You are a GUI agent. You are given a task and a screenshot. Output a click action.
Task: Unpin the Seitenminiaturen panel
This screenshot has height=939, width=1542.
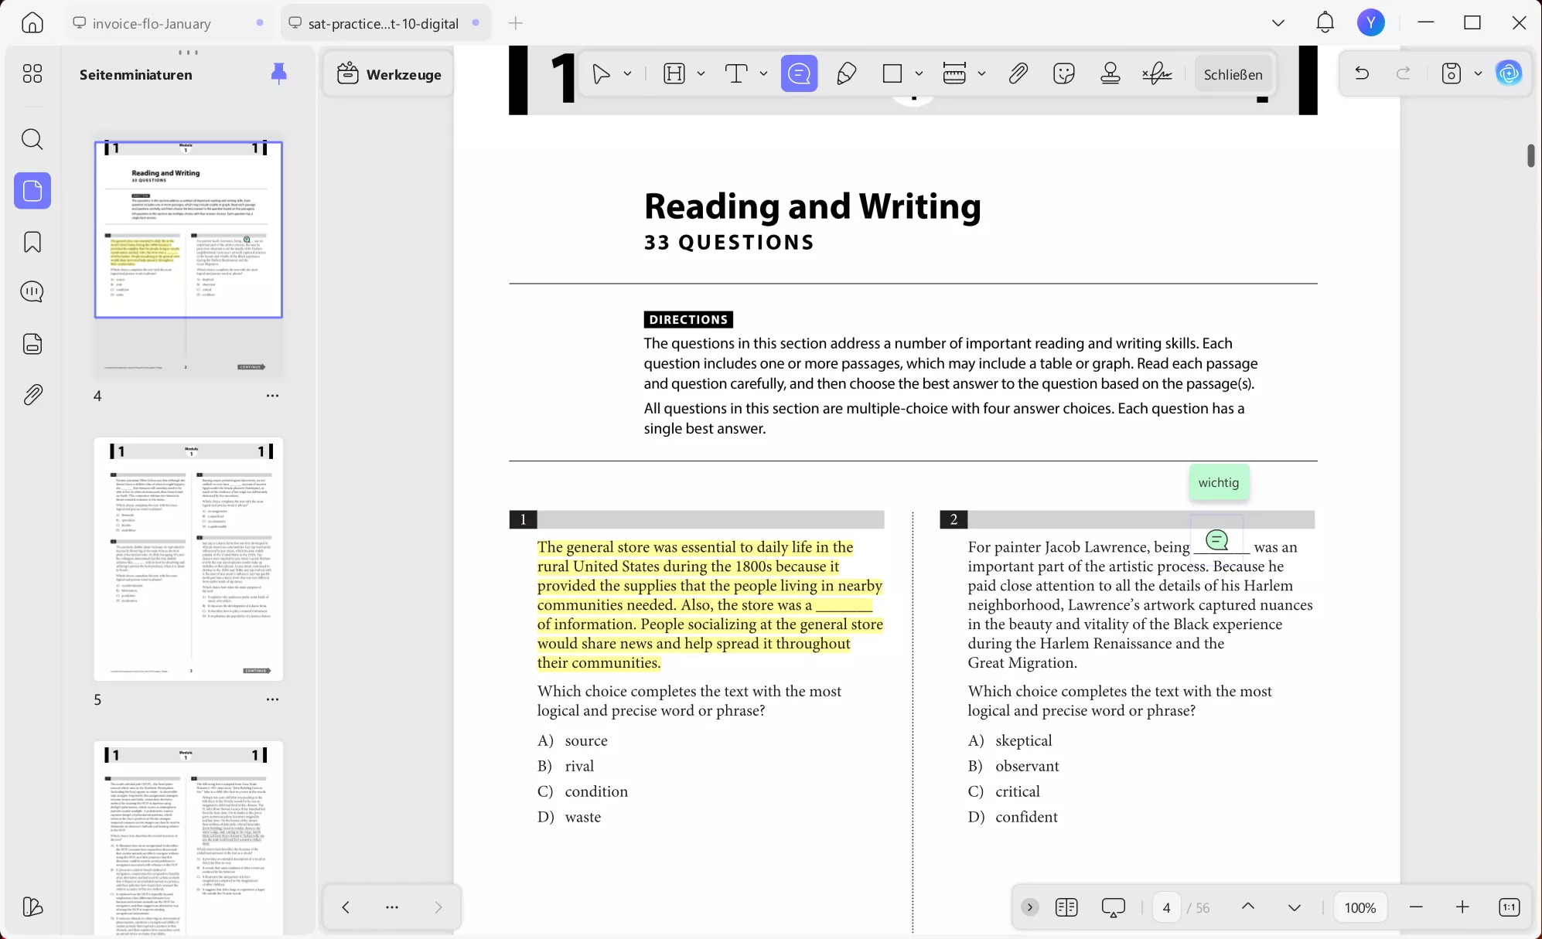tap(279, 74)
